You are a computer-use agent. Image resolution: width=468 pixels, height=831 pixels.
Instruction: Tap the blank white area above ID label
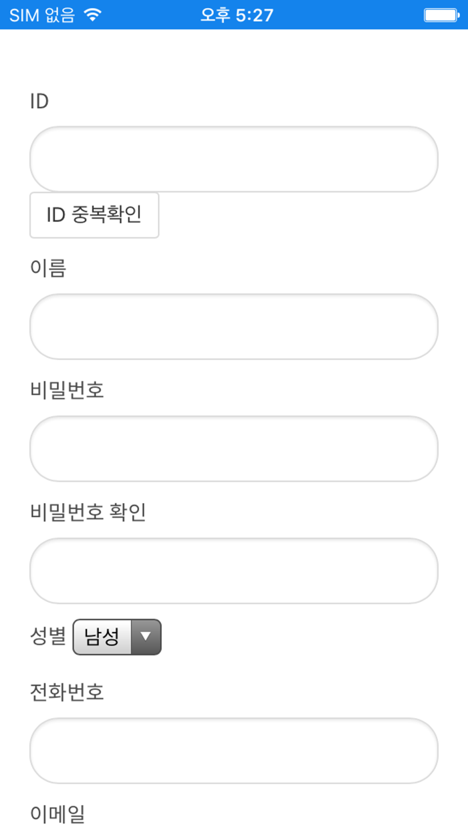click(234, 60)
